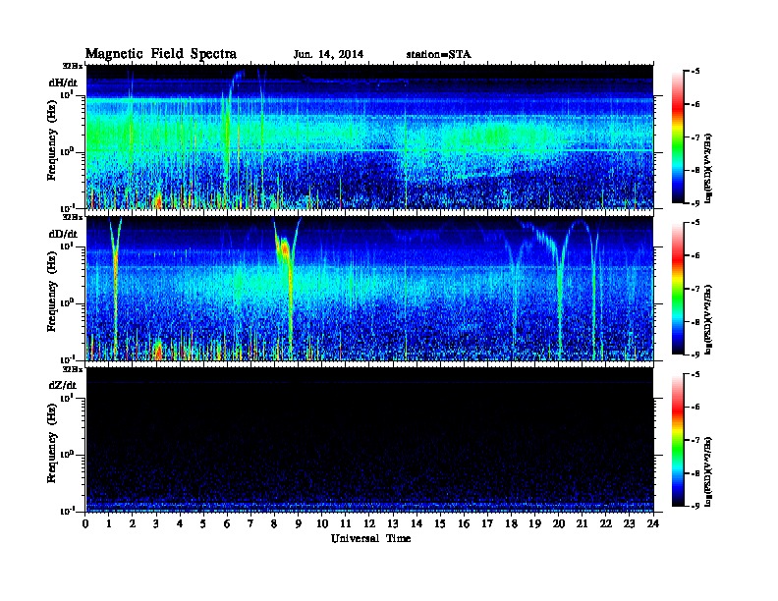This screenshot has height=601, width=778.
Task: Click the "5" hour tick label
Action: click(x=204, y=523)
